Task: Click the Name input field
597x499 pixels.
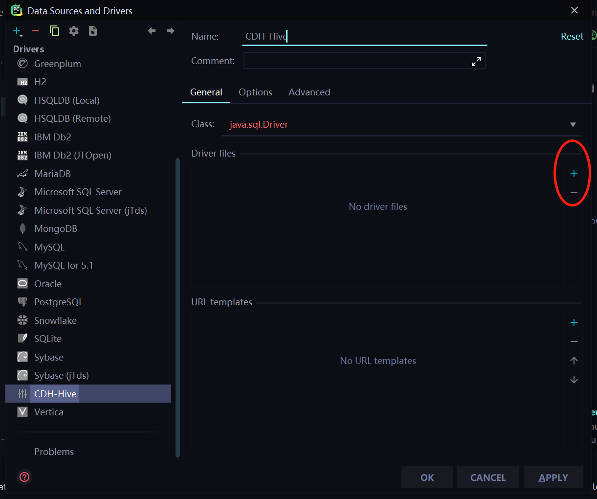Action: coord(364,36)
